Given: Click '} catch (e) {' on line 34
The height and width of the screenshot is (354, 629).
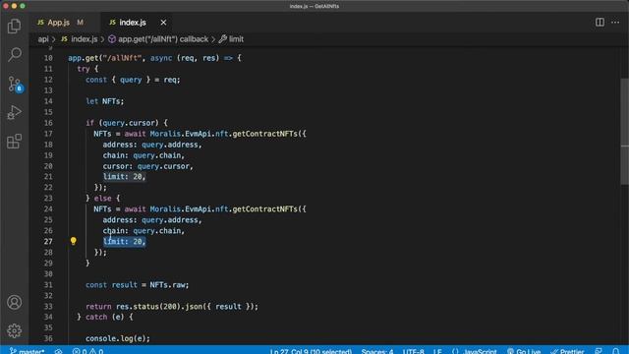Looking at the screenshot, I should pyautogui.click(x=105, y=317).
